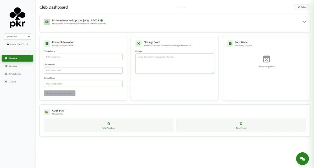The height and width of the screenshot is (168, 314).
Task: Click the Total Events stat card
Action: 241,125
